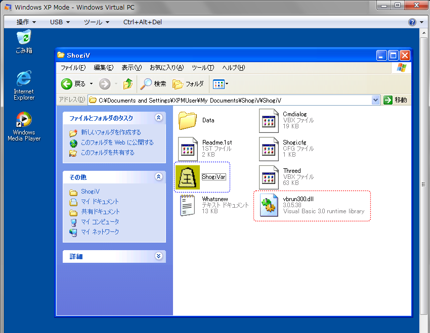Open the 編集(E) menu
The height and width of the screenshot is (333, 430).
(103, 68)
